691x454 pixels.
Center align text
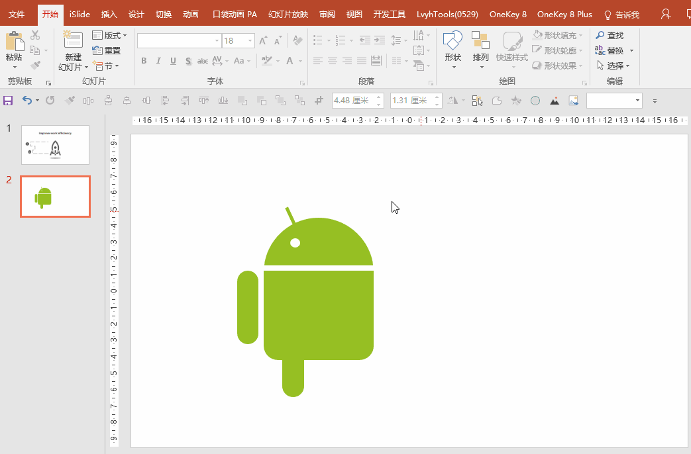coord(333,61)
